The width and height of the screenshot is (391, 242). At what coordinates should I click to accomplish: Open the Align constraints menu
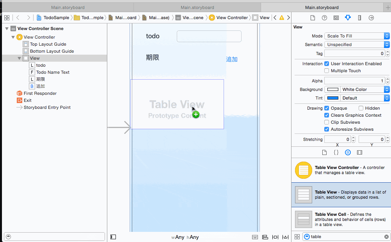(x=265, y=237)
